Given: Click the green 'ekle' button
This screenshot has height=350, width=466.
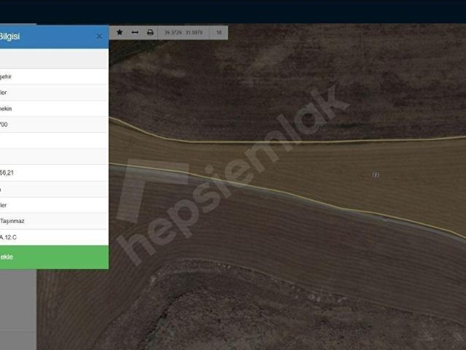Looking at the screenshot, I should [54, 257].
